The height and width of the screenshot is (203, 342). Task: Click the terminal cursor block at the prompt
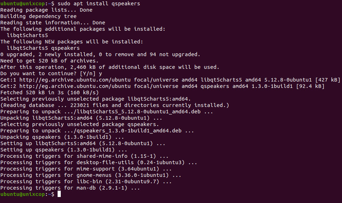[x=59, y=194]
